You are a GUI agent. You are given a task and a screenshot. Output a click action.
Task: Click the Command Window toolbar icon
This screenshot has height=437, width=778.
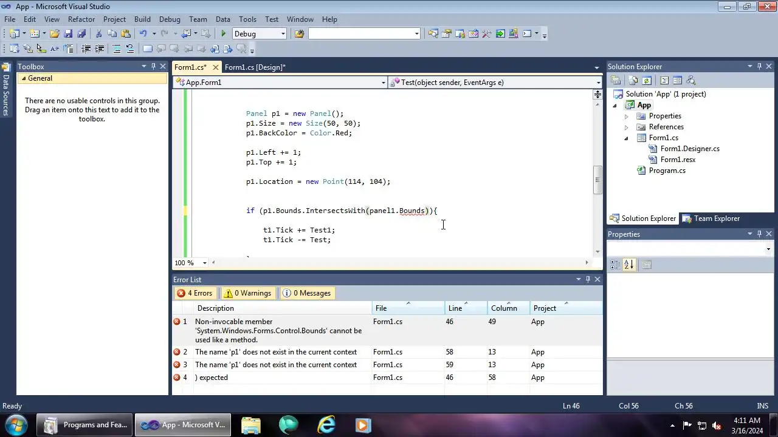[x=527, y=34]
